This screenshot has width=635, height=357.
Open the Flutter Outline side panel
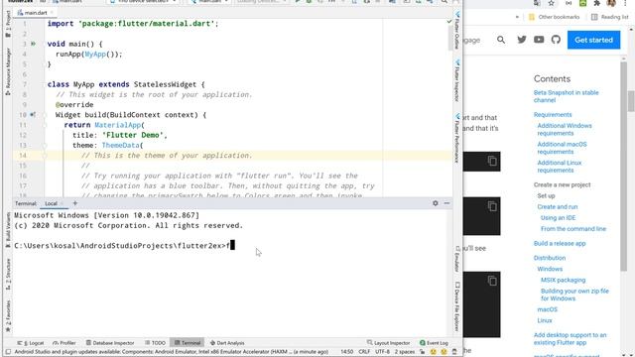point(456,31)
